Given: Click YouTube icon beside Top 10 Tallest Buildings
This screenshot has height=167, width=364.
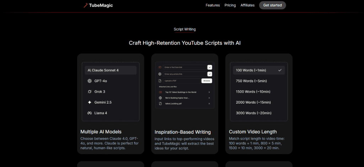Looking at the screenshot, I should pyautogui.click(x=160, y=92).
